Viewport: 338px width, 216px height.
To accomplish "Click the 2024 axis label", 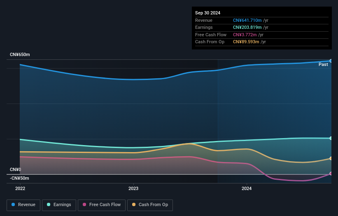I will click(x=247, y=189).
